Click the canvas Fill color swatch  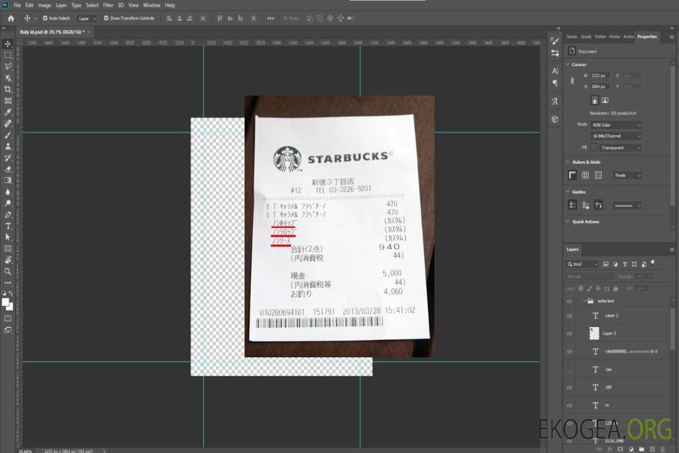(x=593, y=148)
